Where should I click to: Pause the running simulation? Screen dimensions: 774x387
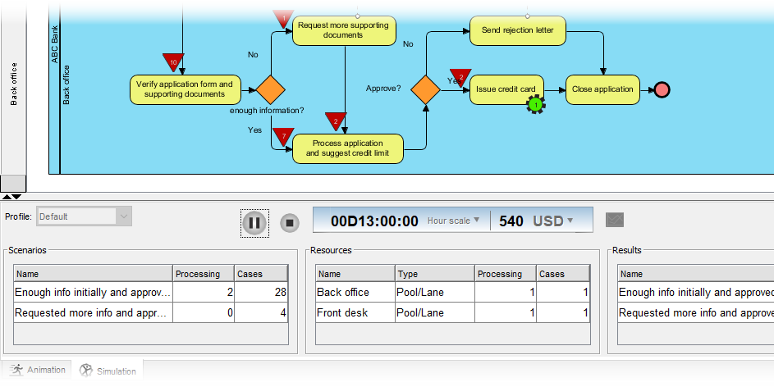254,222
